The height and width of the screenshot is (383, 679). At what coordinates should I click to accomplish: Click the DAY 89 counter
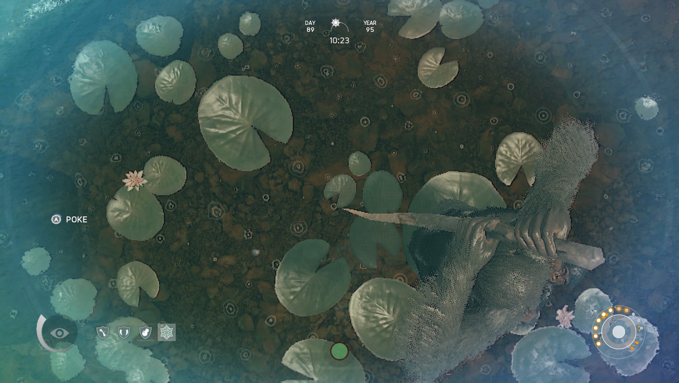310,26
